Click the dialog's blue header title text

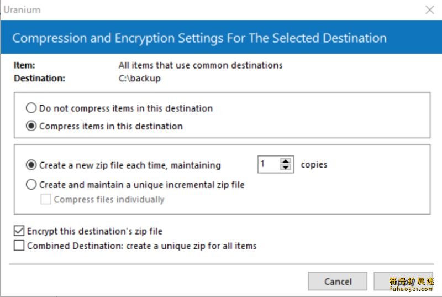199,38
